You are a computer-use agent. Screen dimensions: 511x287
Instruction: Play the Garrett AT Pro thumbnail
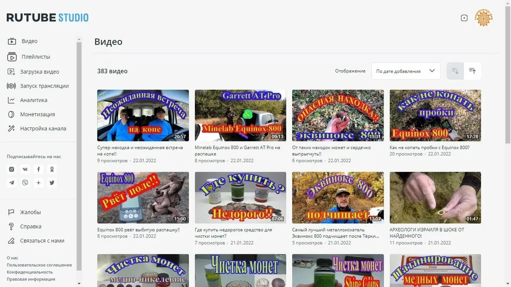coord(240,115)
